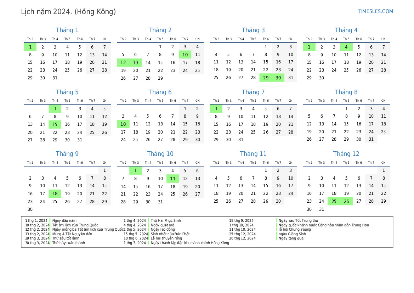Screen dimensions: 414x293
Task: Click legend entry 'Sinh nhật của Đức Phật'
Action: pyautogui.click(x=170, y=234)
